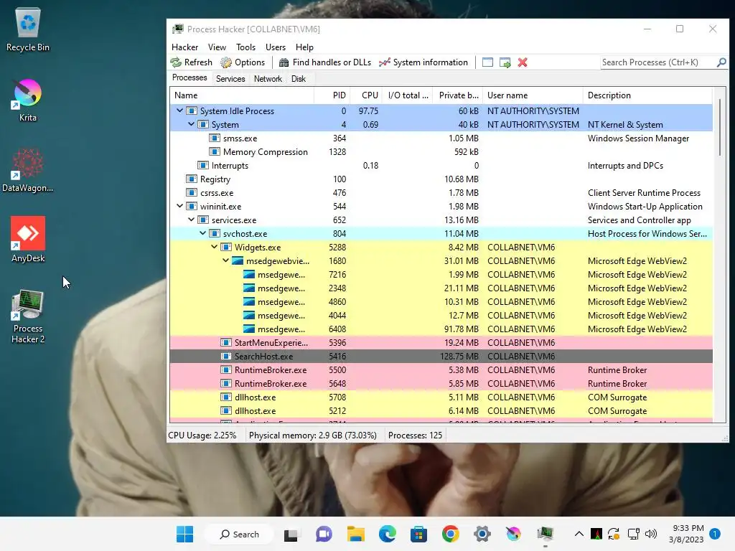The width and height of the screenshot is (735, 551).
Task: Open Options from the toolbar
Action: [243, 62]
